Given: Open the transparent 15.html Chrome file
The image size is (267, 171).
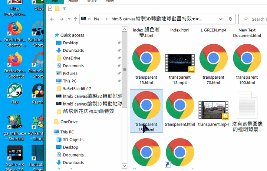Looking at the screenshot, I should pos(146,58).
